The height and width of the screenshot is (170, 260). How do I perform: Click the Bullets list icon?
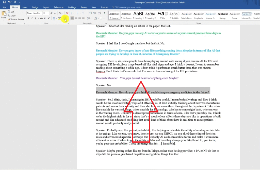click(72, 13)
